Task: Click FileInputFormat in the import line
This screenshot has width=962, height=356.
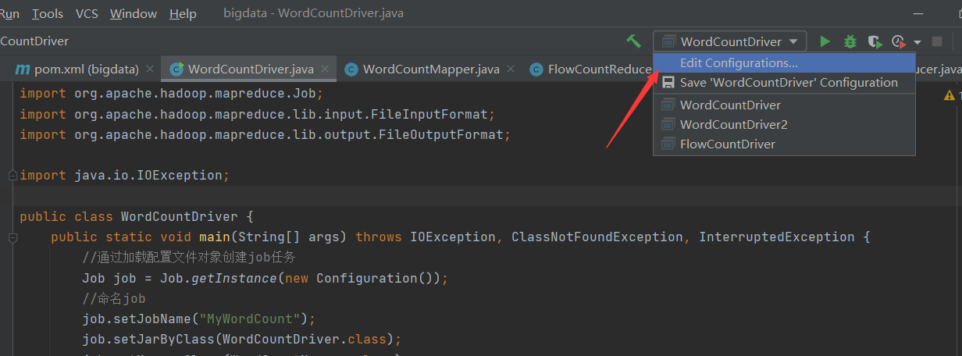Action: coord(429,115)
